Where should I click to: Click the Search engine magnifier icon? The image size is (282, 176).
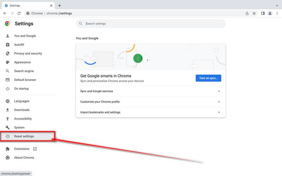click(x=7, y=71)
